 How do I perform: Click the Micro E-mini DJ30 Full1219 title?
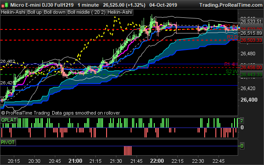[42, 5]
